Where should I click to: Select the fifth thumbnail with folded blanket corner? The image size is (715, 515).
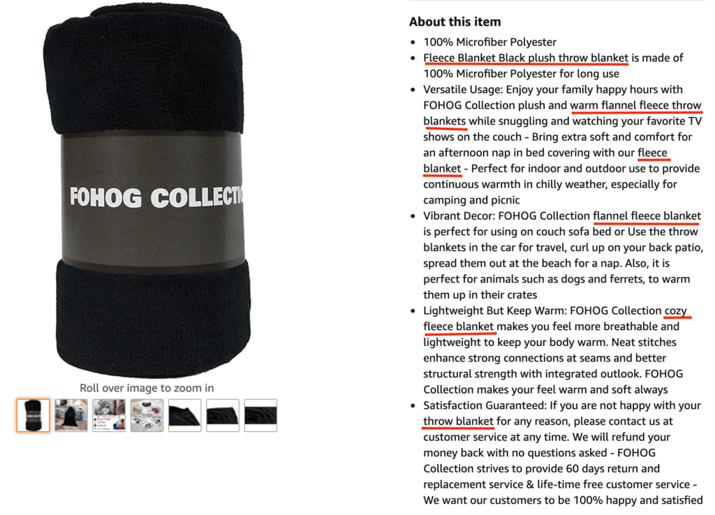click(184, 415)
